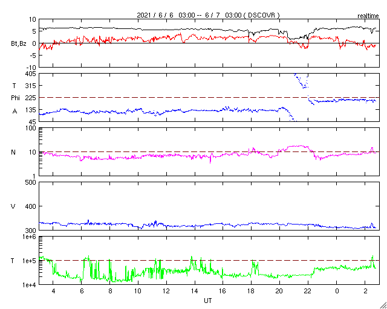Click the '2' hour label on UT axis
387x309 pixels.
coord(365,291)
